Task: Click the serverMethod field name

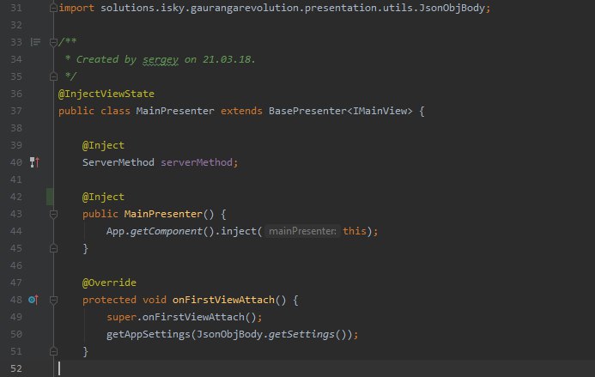Action: coord(197,162)
